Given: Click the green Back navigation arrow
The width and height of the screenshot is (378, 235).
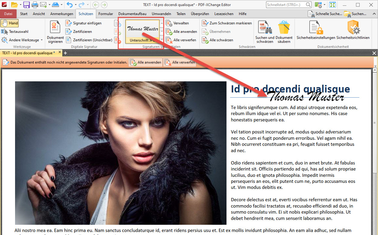Looking at the screenshot, I should [x=95, y=5].
